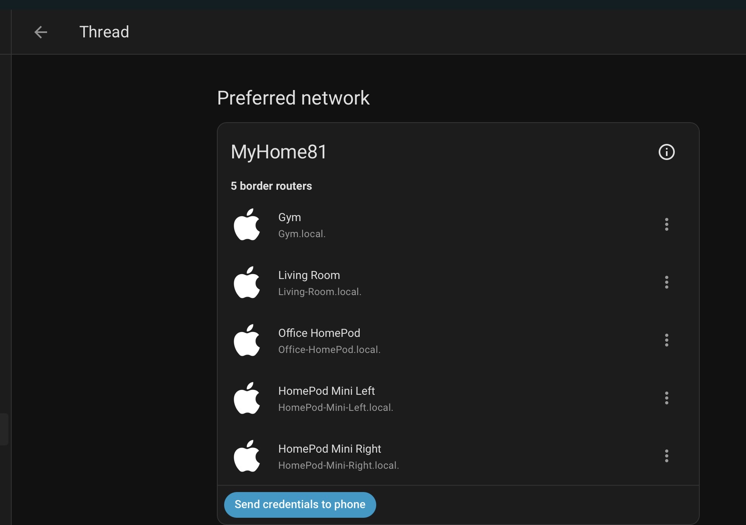Open the HomePod Mini Right overflow menu
This screenshot has height=525, width=746.
pyautogui.click(x=666, y=456)
